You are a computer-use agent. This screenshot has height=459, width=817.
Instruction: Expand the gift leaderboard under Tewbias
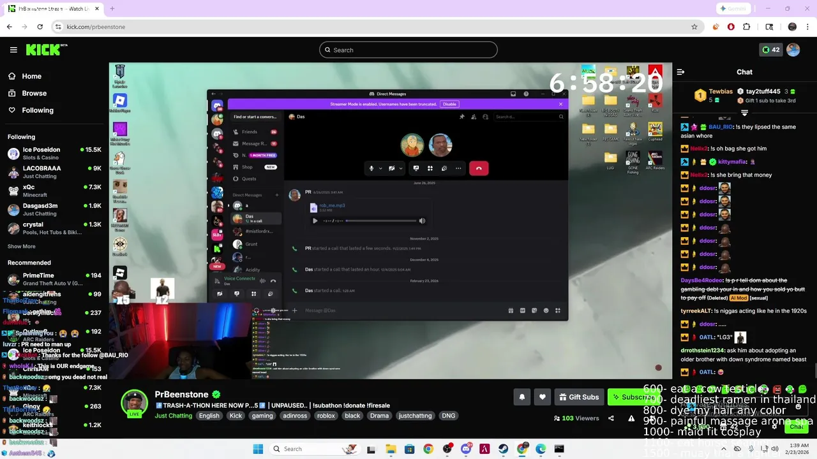coord(744,113)
